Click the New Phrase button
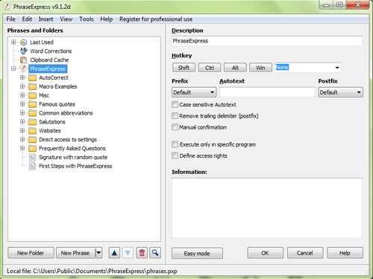The height and width of the screenshot is (279, 373). pos(75,253)
